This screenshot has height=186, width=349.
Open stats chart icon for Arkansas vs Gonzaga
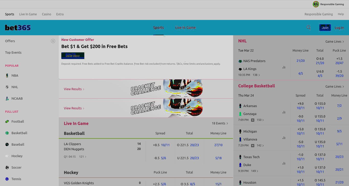(284, 112)
